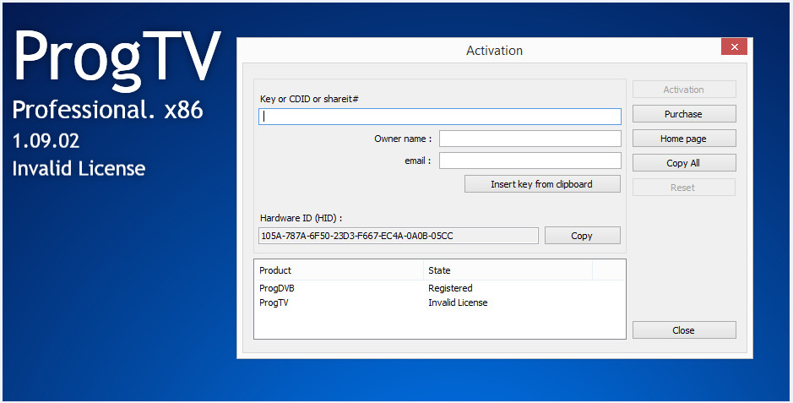Click the Hardware ID value field

pyautogui.click(x=399, y=236)
